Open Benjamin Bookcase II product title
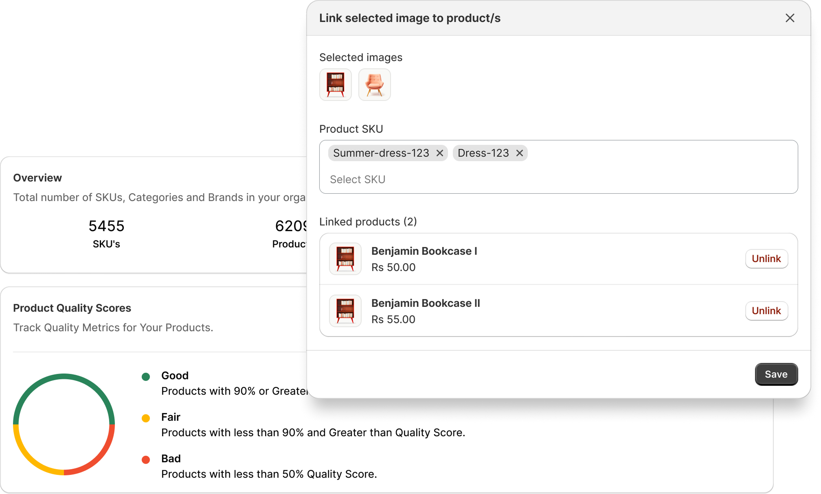Viewport: 821px width, 494px height. (426, 303)
